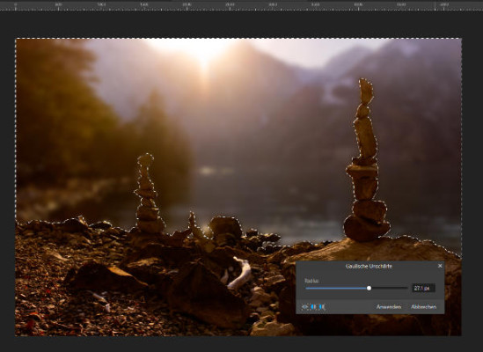Click the split-view preview icon in blur dialog
The image size is (483, 352).
[313, 307]
